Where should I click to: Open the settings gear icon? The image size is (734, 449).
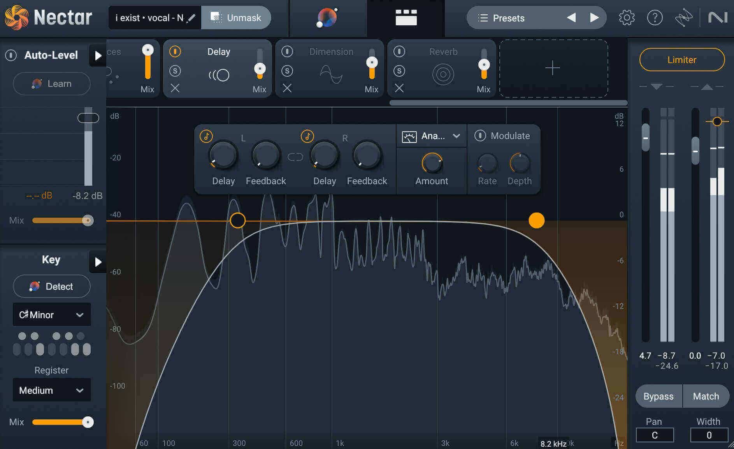627,18
